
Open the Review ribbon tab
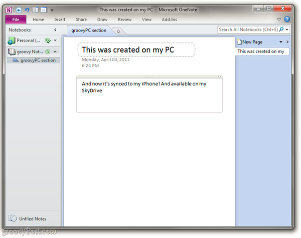(125, 19)
